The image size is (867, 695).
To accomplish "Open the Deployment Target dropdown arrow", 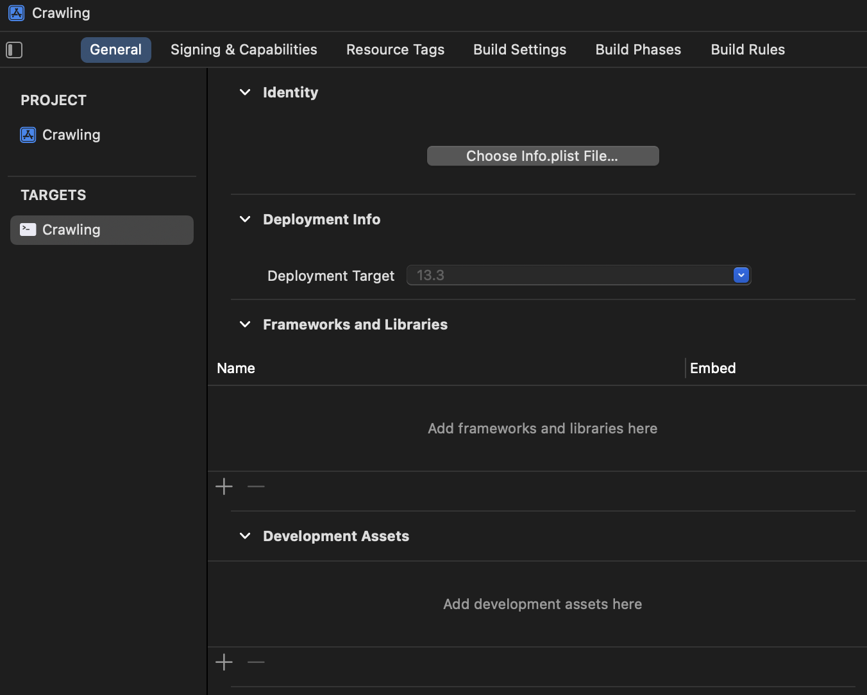I will (741, 275).
